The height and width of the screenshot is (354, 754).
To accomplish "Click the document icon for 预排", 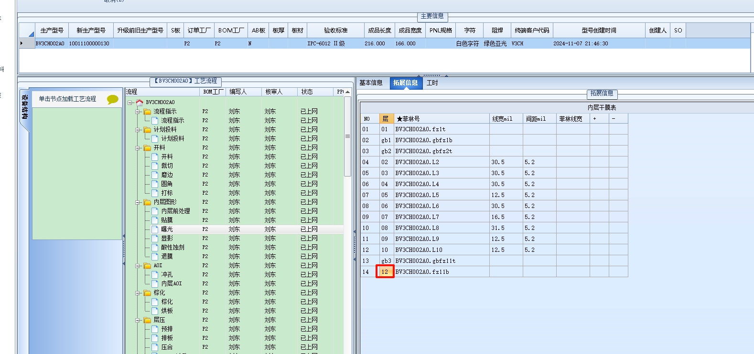I will click(x=155, y=329).
